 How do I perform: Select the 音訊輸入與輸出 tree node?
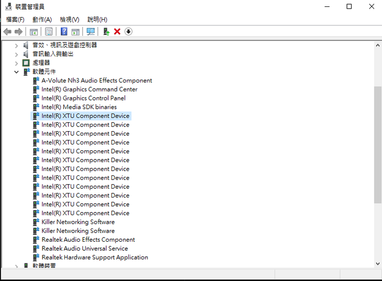click(x=53, y=54)
